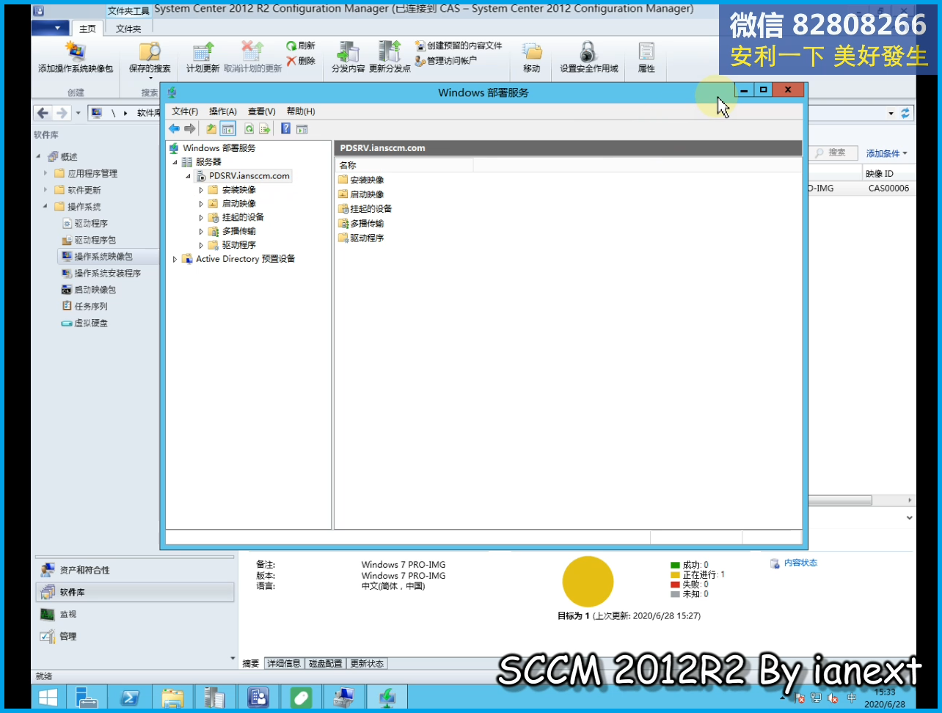Select 操作系统安装程序 in SCCM navigation

pos(102,273)
